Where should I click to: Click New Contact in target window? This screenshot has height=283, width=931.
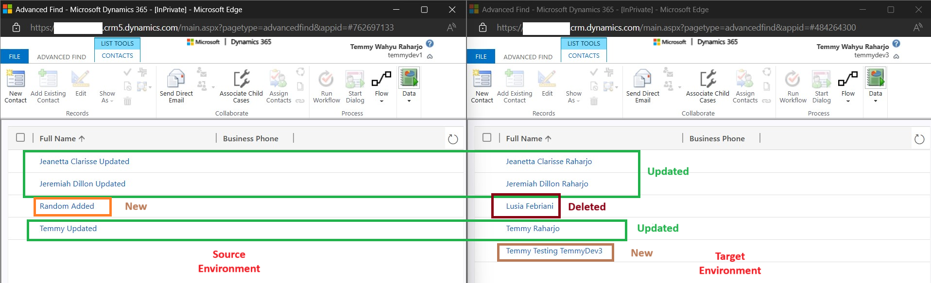tap(482, 86)
